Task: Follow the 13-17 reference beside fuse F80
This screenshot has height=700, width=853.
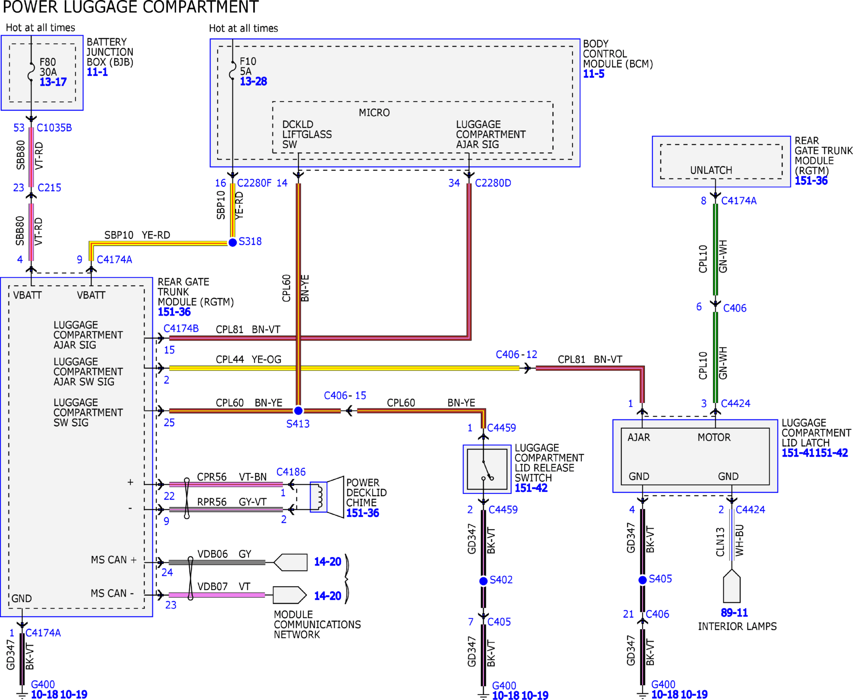Action: [x=53, y=82]
